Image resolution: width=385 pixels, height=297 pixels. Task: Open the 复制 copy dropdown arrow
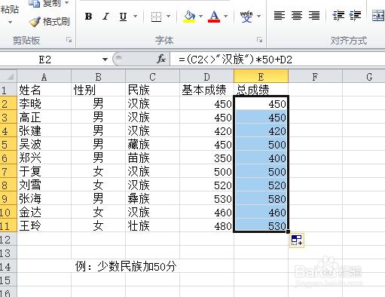click(67, 3)
